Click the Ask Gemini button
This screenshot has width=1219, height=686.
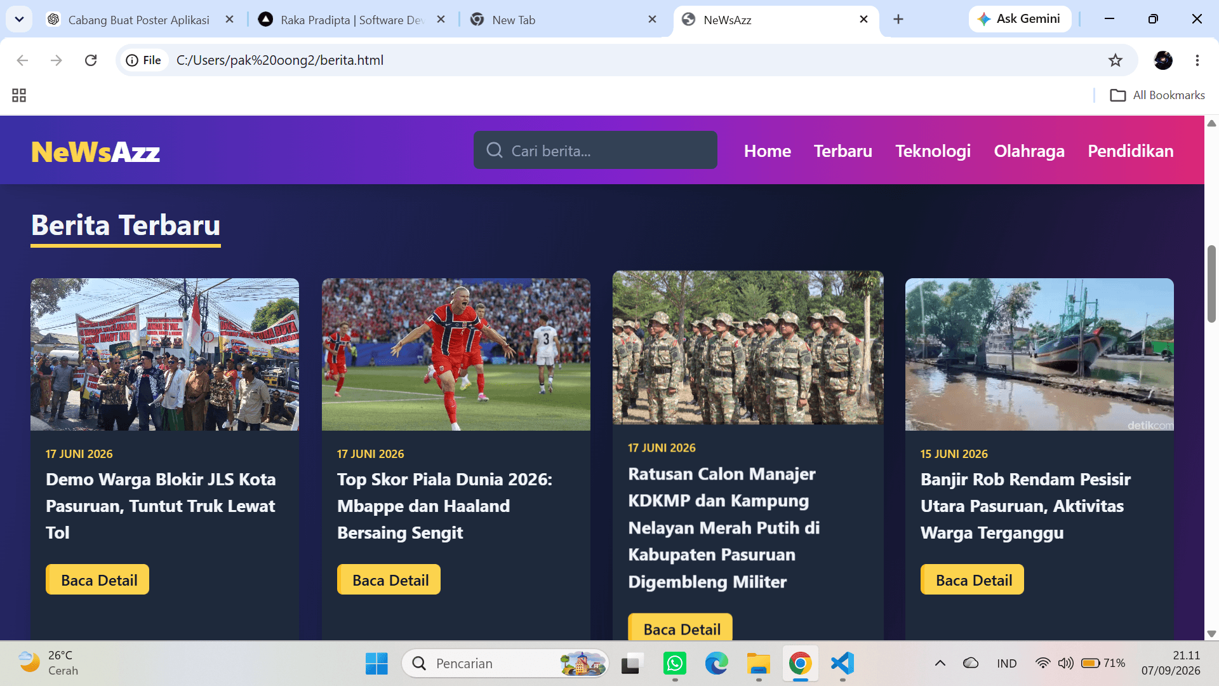click(1020, 19)
